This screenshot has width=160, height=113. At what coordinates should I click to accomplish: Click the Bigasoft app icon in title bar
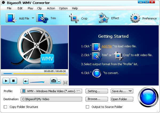(x=3, y=3)
